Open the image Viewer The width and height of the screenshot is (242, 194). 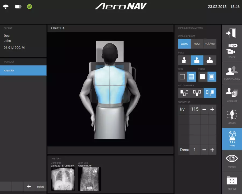coord(232,160)
